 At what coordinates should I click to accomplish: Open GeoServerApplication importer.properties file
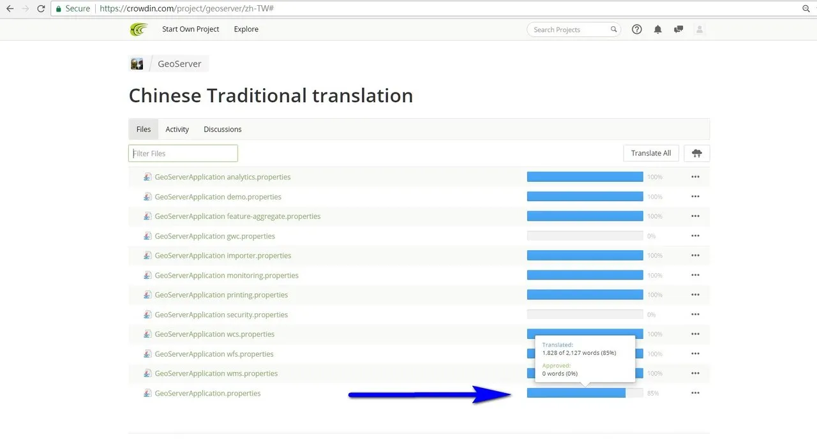coord(223,255)
